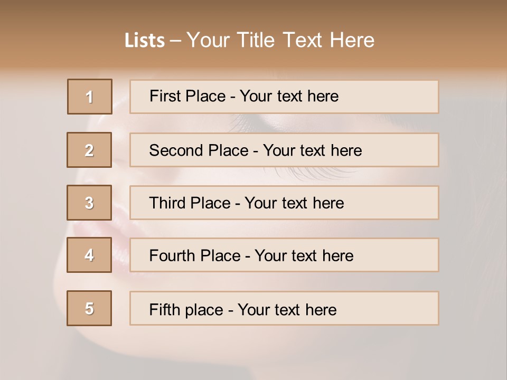Click the number 1 box
The width and height of the screenshot is (507, 380).
[89, 97]
